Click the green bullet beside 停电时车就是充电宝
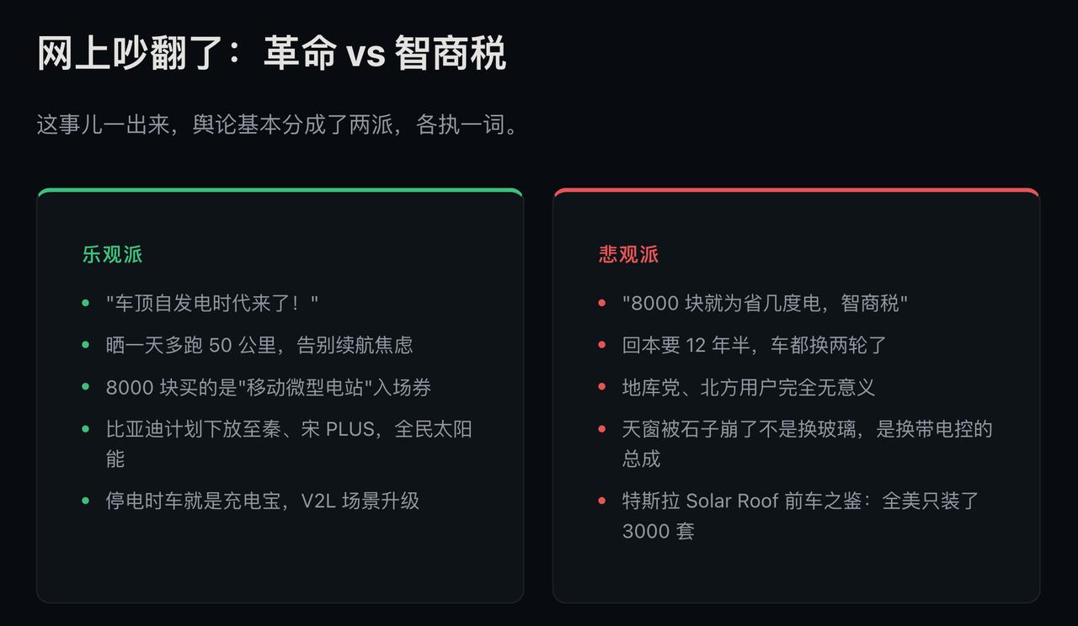Image resolution: width=1078 pixels, height=626 pixels. click(x=85, y=500)
